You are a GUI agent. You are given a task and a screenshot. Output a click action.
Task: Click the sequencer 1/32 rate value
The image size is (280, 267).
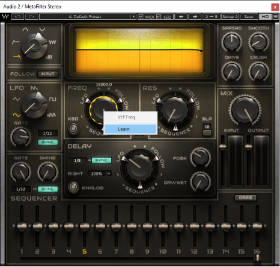21,189
